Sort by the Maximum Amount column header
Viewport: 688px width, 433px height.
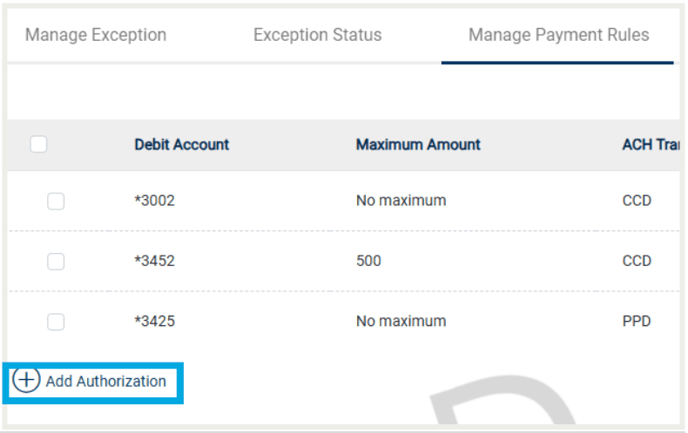(418, 144)
